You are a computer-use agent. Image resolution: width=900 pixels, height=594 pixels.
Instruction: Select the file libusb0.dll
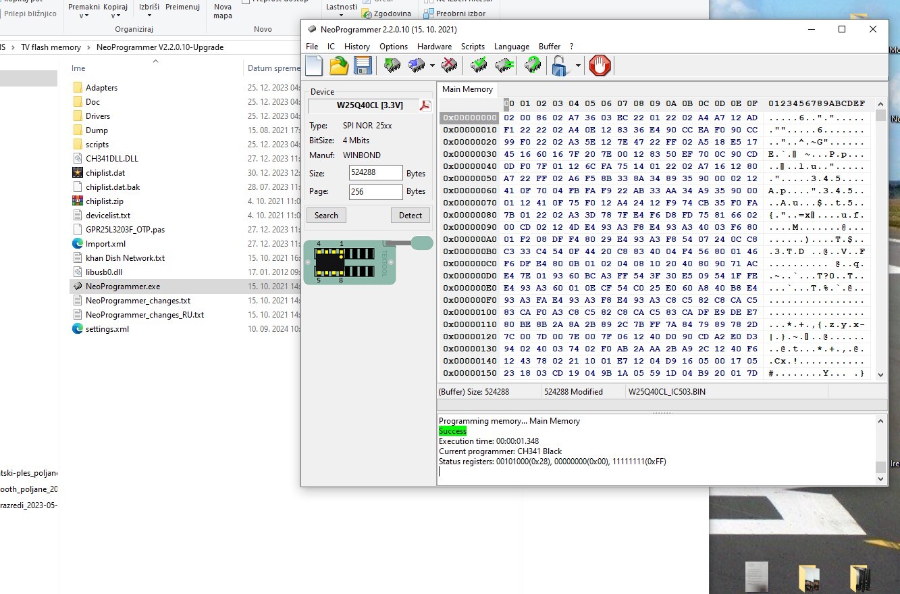104,272
